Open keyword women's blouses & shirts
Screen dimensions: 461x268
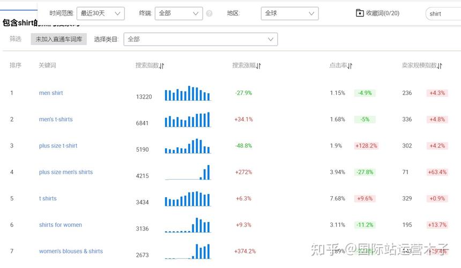[71, 251]
